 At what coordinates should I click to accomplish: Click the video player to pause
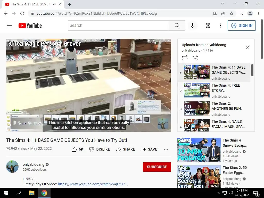point(89,85)
